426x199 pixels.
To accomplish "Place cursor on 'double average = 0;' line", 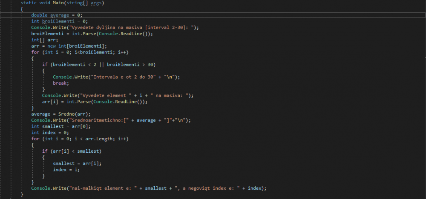I will [x=57, y=15].
